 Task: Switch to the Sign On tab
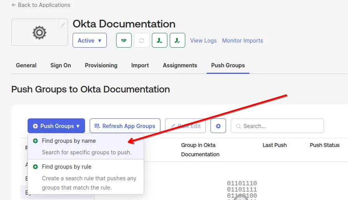61,65
